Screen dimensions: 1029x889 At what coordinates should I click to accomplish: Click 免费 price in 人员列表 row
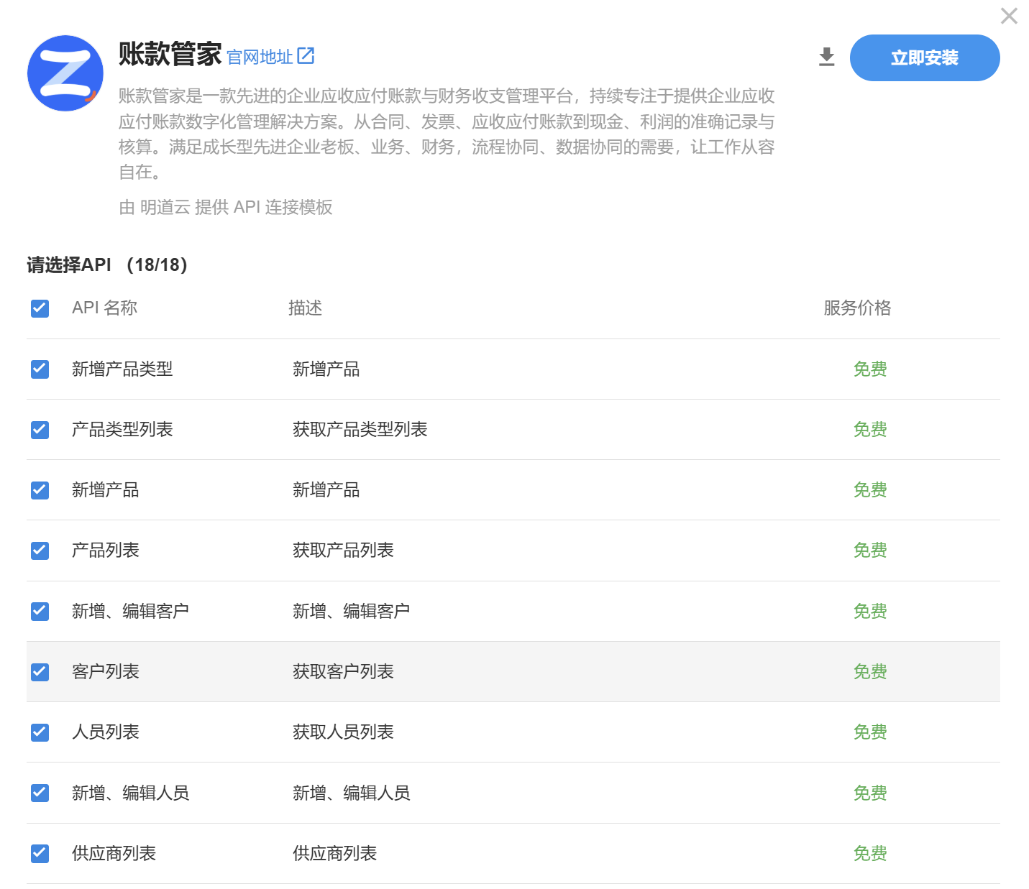pos(870,732)
